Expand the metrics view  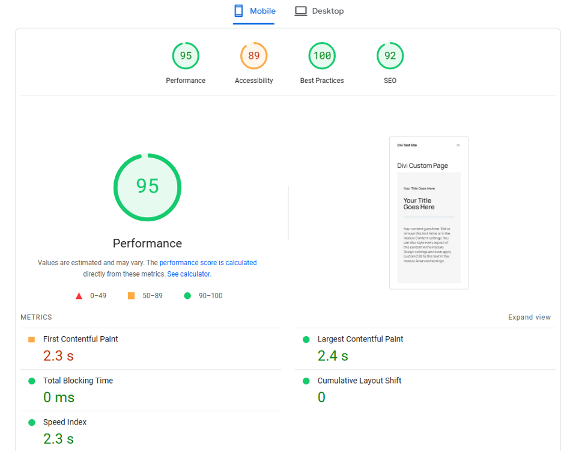click(529, 318)
